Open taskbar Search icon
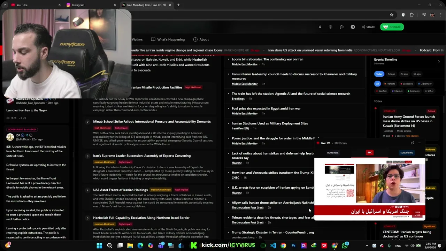The width and height of the screenshot is (446, 251). tap(109, 245)
